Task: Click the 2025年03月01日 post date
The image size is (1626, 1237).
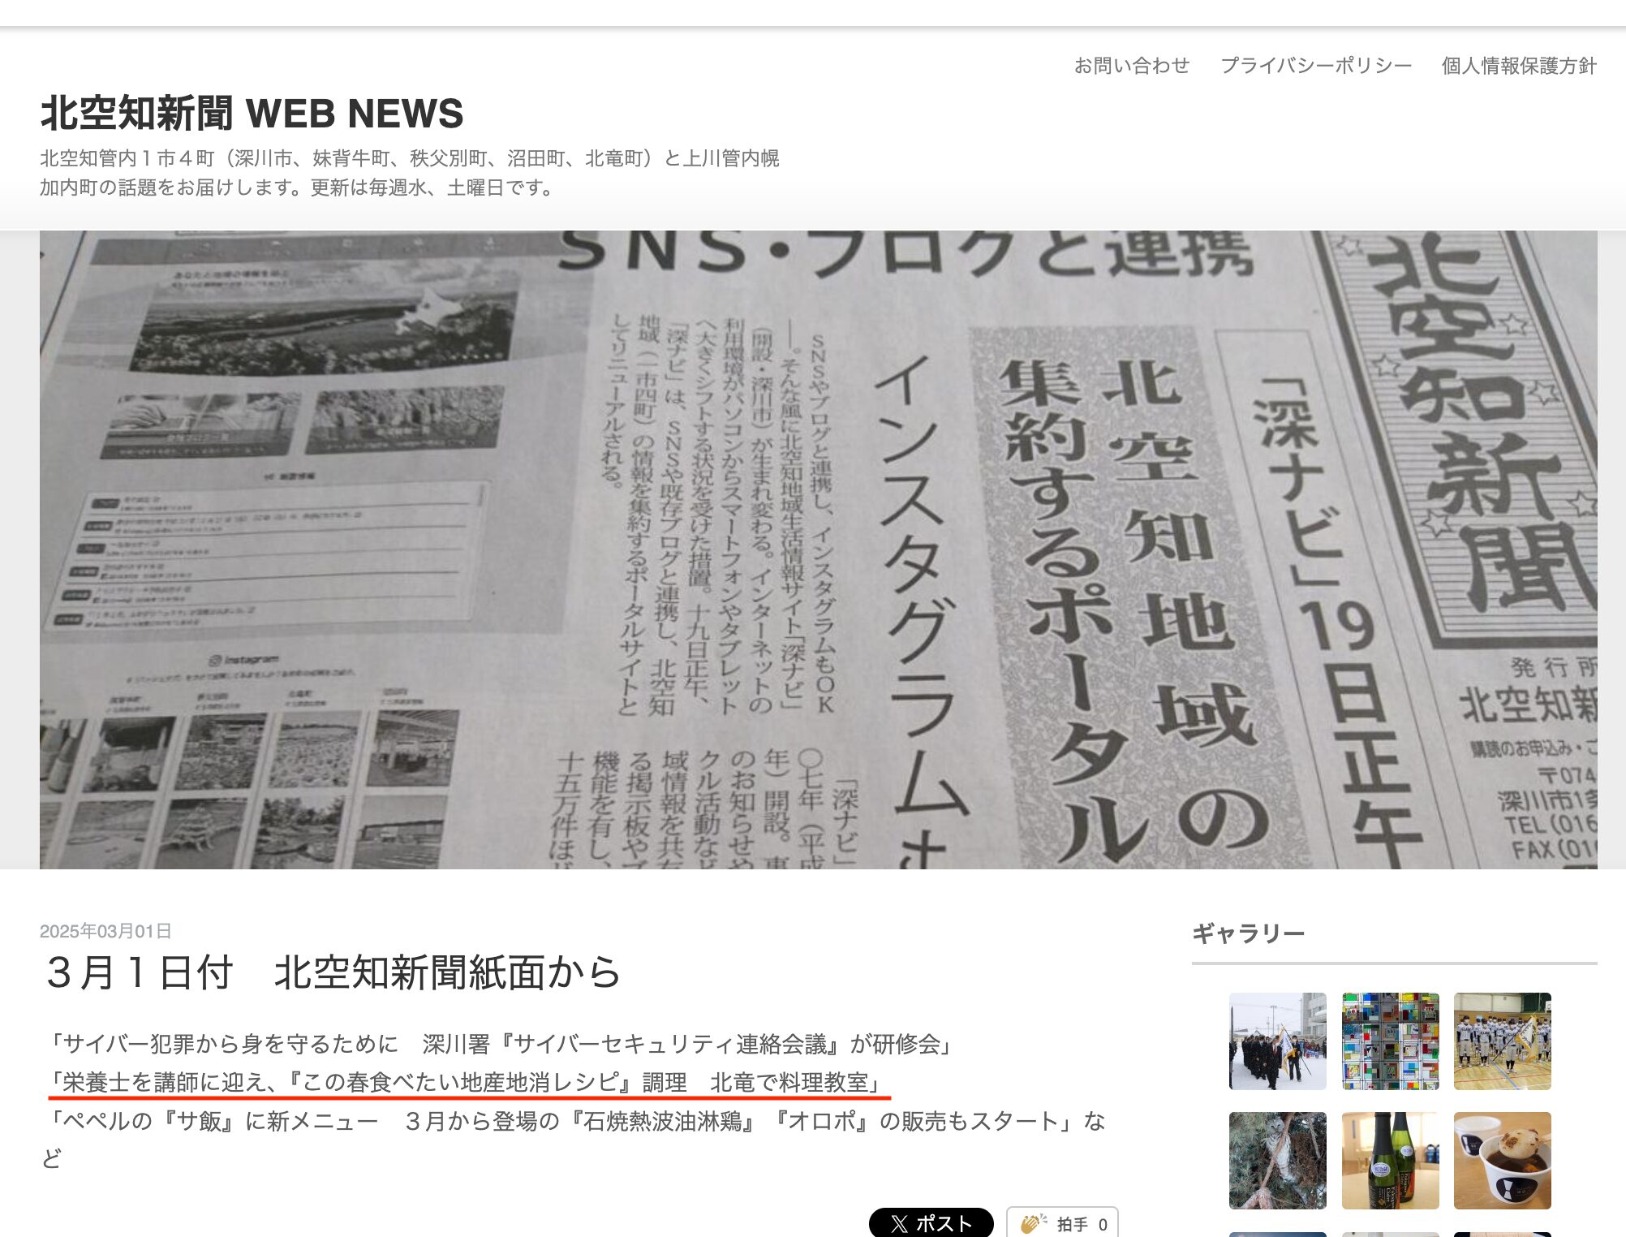Action: point(105,931)
